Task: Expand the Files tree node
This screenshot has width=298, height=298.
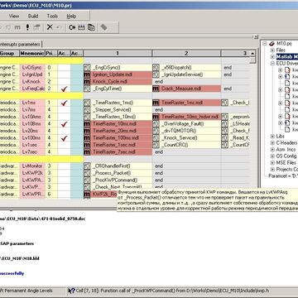Action: [x=272, y=50]
